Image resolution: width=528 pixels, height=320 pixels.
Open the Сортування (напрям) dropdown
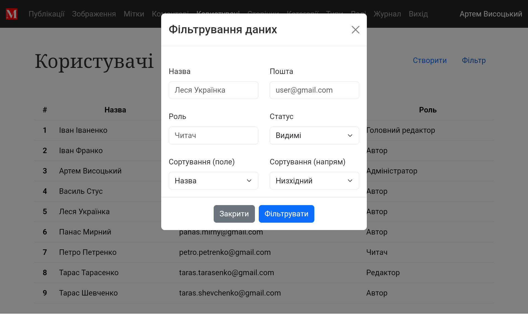coord(314,181)
